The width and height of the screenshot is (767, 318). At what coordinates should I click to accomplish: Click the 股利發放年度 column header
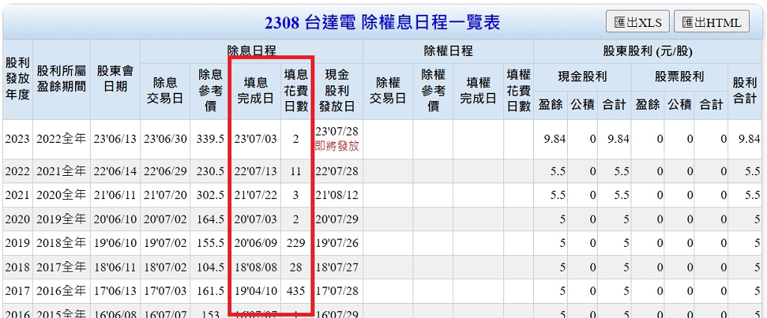tap(18, 79)
